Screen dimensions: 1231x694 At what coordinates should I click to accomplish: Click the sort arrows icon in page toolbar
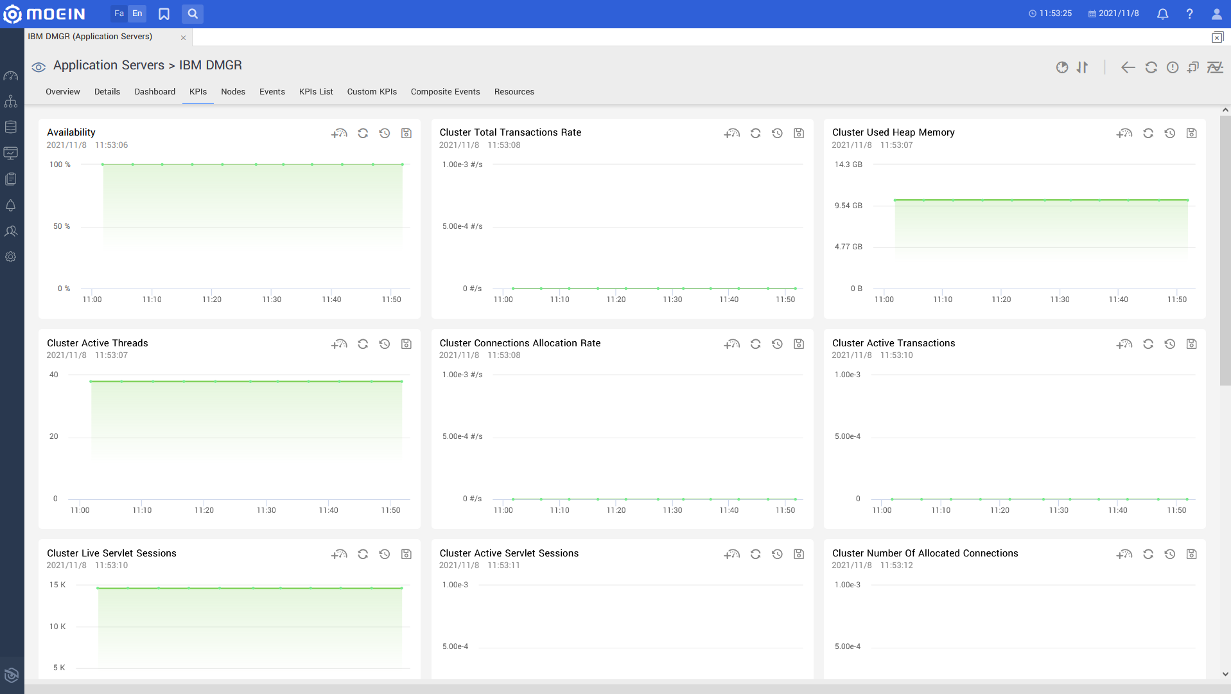tap(1083, 67)
